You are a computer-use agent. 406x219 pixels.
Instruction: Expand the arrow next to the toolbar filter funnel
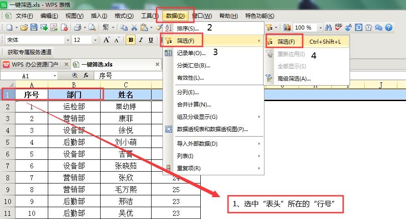pos(276,28)
